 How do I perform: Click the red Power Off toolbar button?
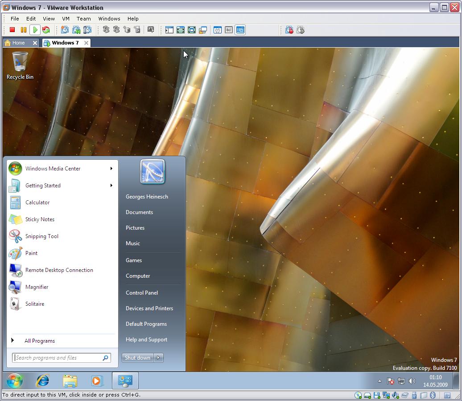pyautogui.click(x=12, y=30)
